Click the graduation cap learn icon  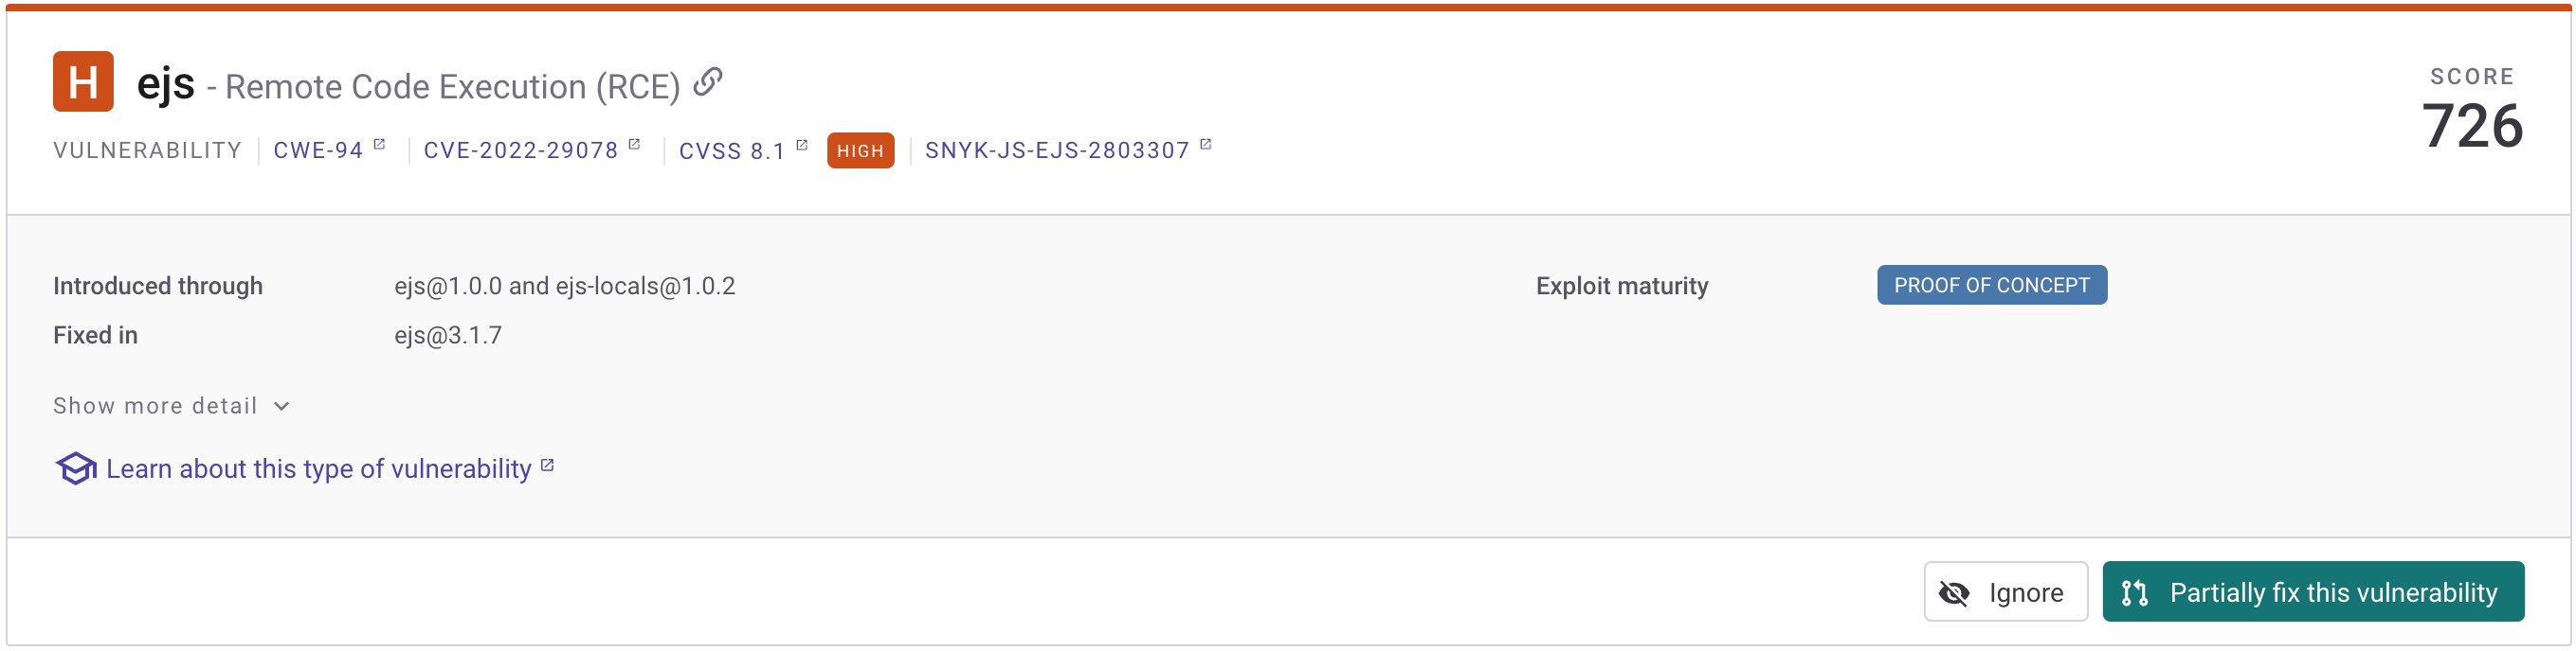click(x=75, y=468)
